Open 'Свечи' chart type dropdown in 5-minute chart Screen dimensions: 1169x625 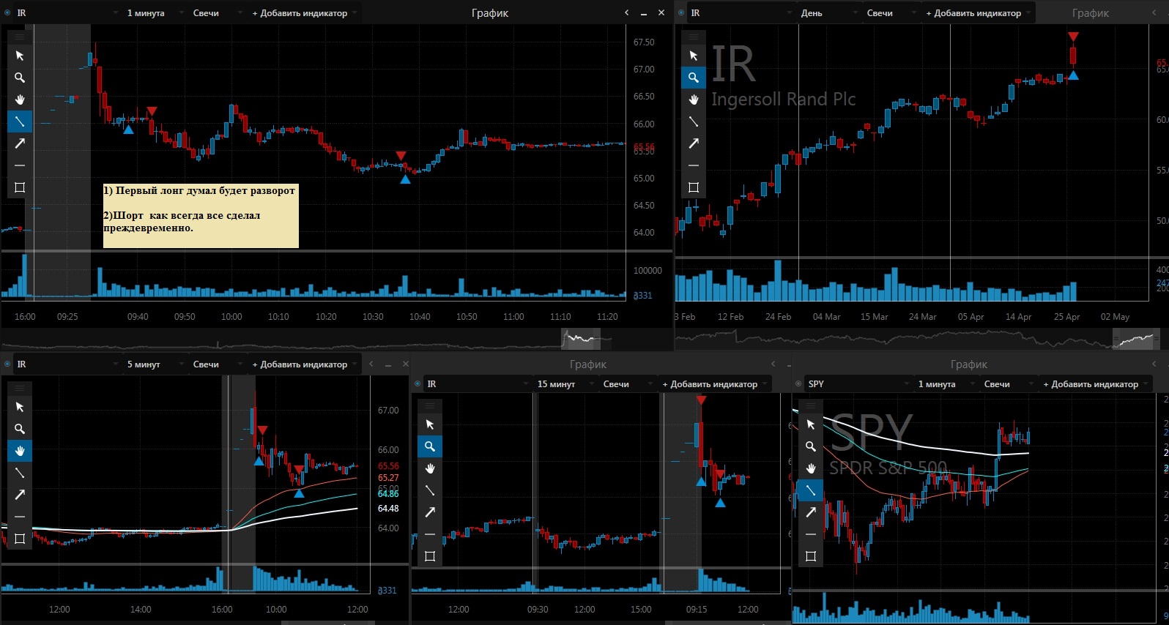[x=217, y=364]
